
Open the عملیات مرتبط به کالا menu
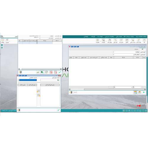129,37
